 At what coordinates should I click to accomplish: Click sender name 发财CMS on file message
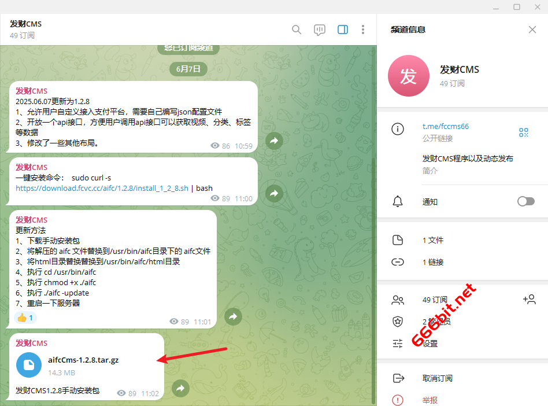point(31,343)
